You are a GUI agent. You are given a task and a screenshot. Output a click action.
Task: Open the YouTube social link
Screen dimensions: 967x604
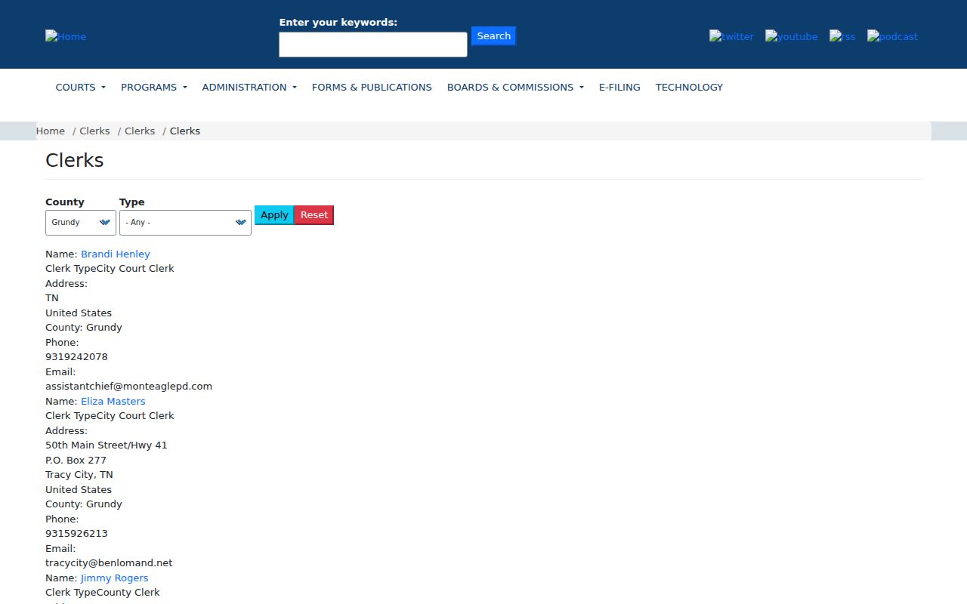[x=791, y=36]
